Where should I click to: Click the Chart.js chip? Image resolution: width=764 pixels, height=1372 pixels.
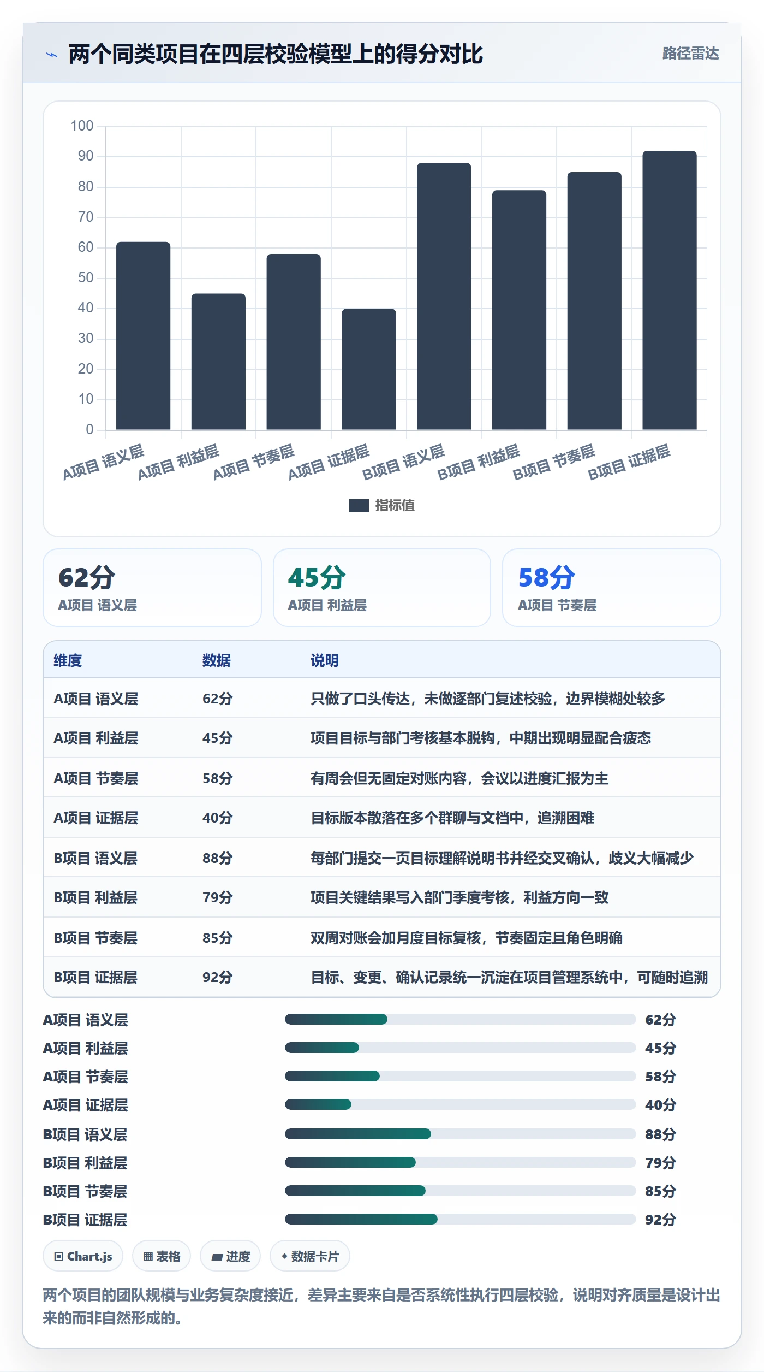pos(83,1256)
